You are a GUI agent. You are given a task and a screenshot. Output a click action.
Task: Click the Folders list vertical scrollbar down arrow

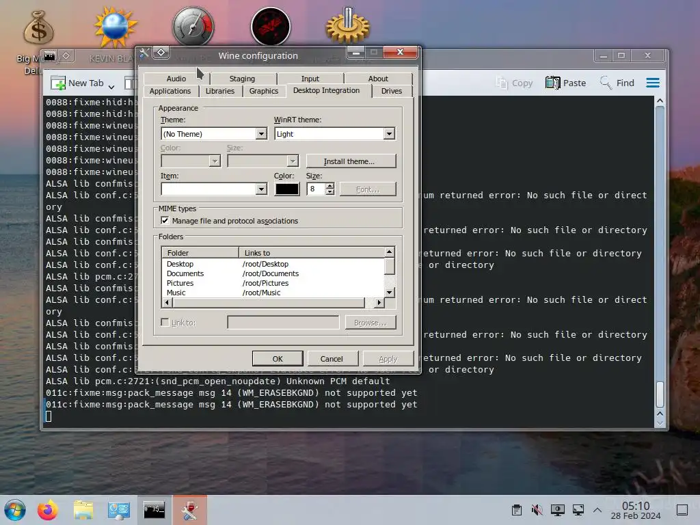(x=389, y=293)
